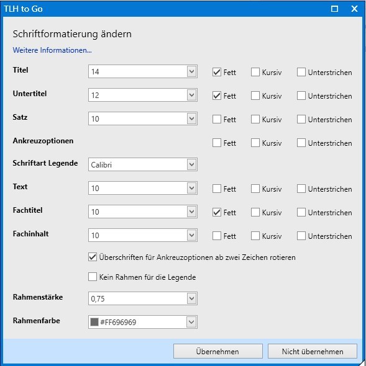Toggle Überschriften für Ankreuzoptionen rotieren checkbox
366x366 pixels.
pyautogui.click(x=93, y=257)
